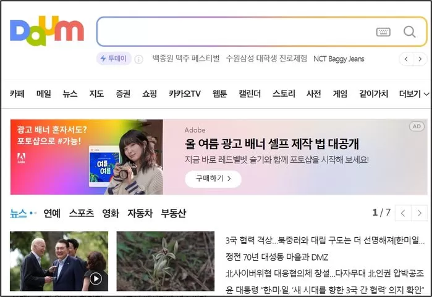Image resolution: width=432 pixels, height=297 pixels.
Task: Go to previous news page arrow
Action: pos(403,213)
